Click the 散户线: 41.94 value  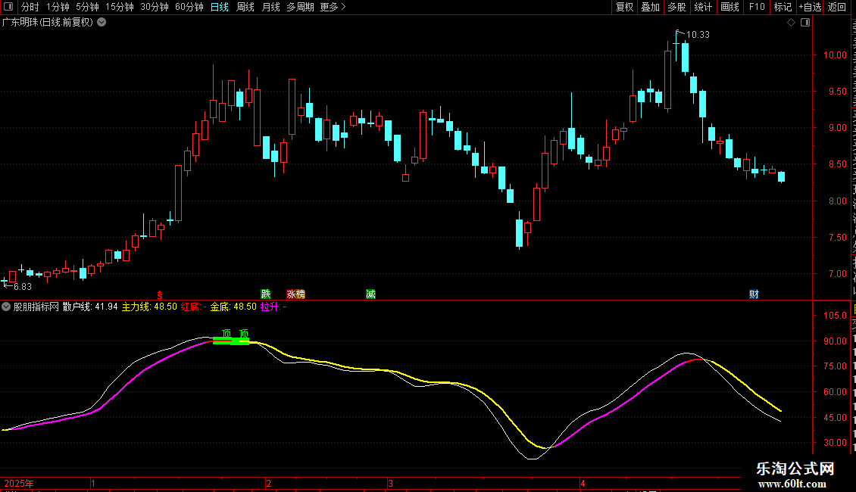click(x=90, y=307)
